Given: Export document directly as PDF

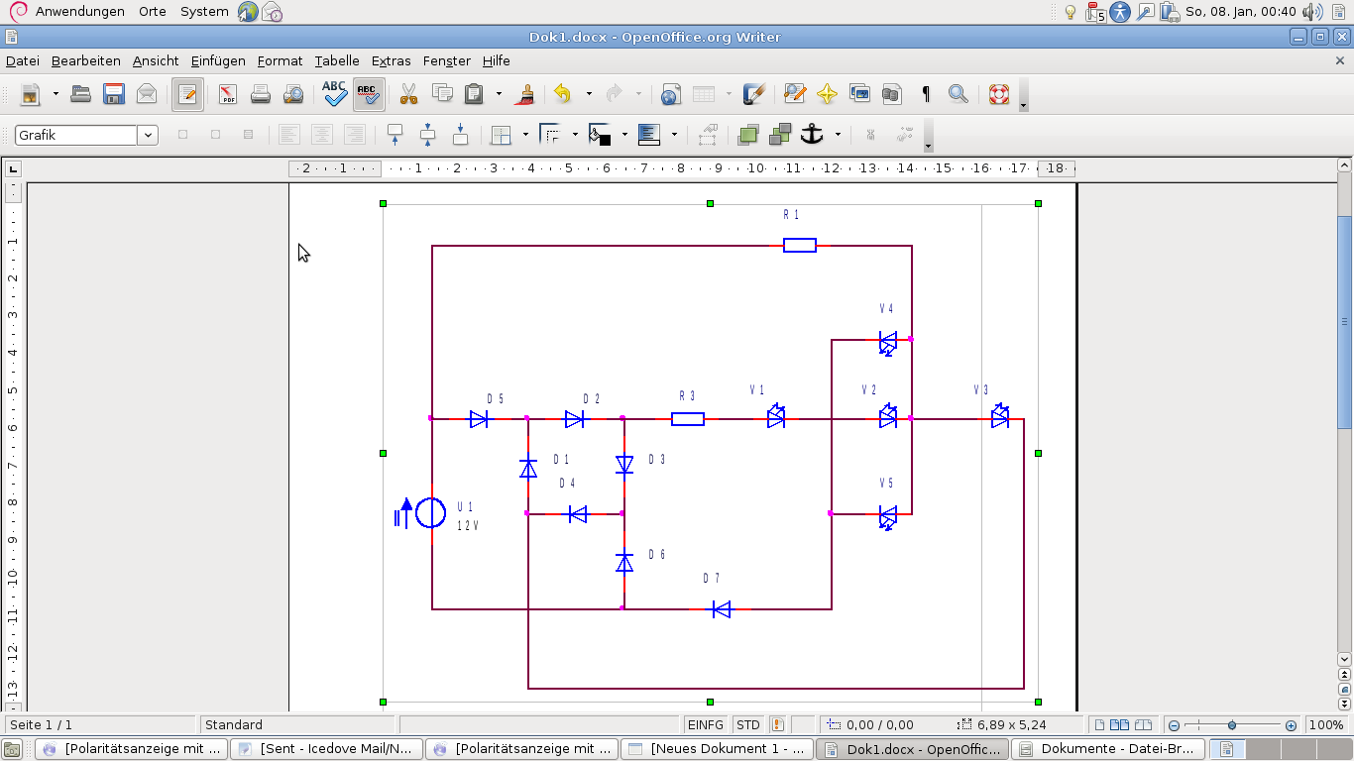Looking at the screenshot, I should coord(228,95).
